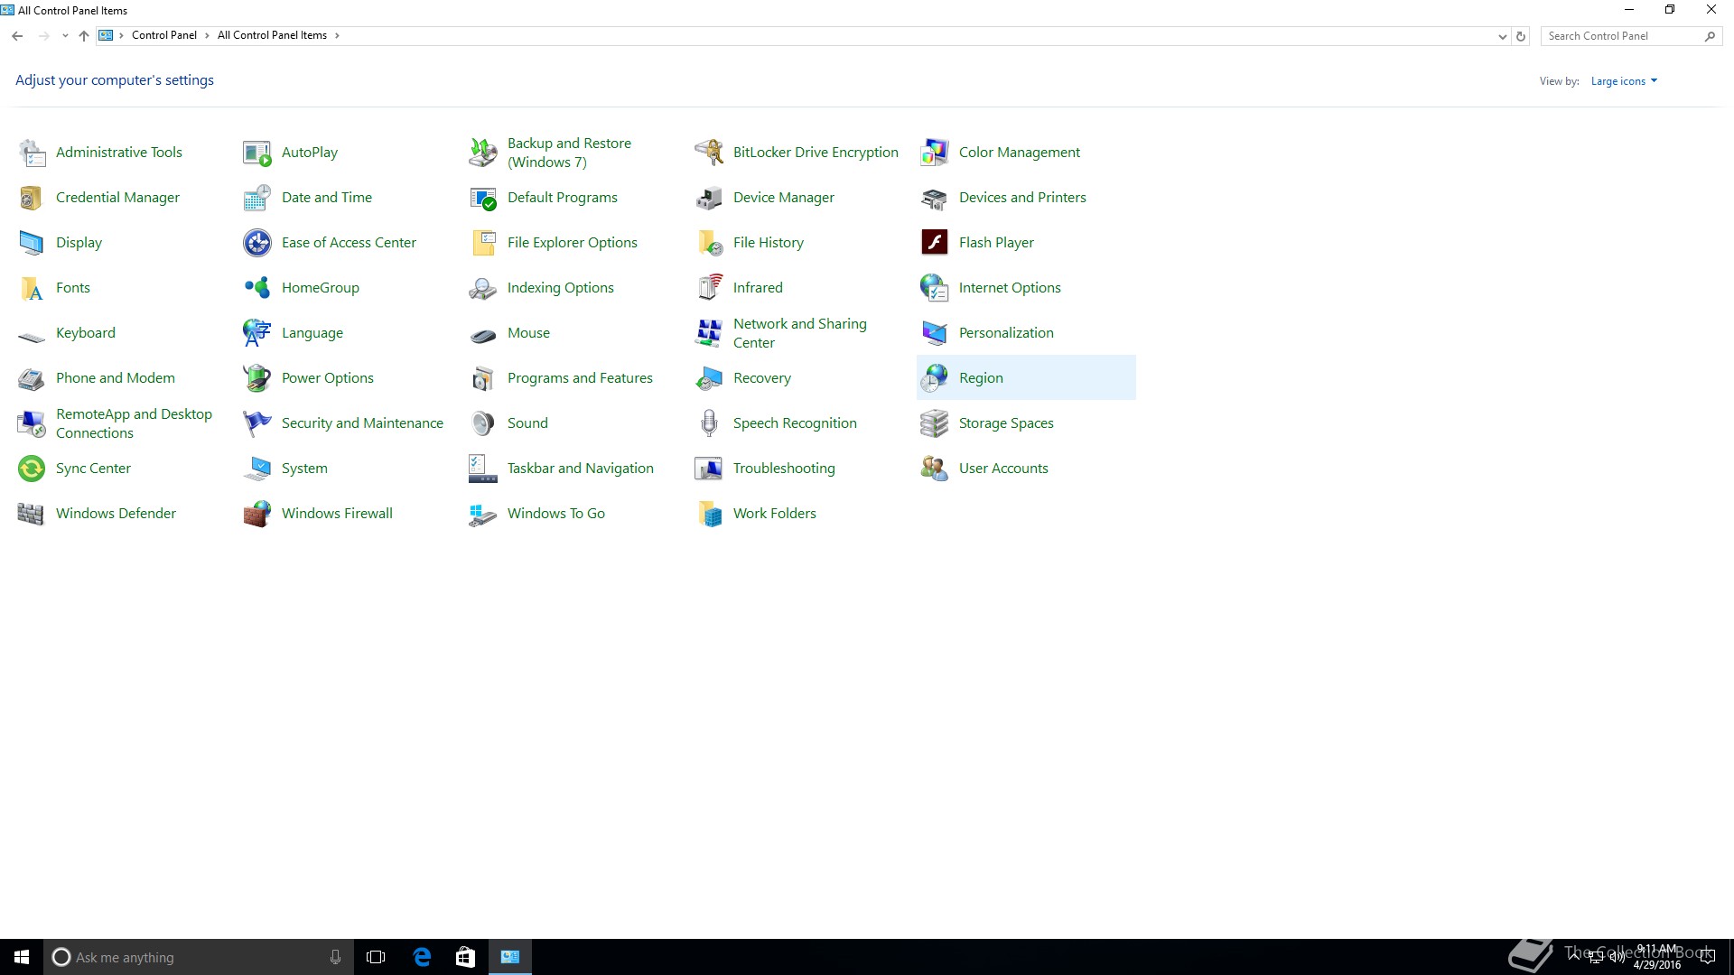
Task: Click Control Panel breadcrumb segment
Action: pyautogui.click(x=163, y=36)
